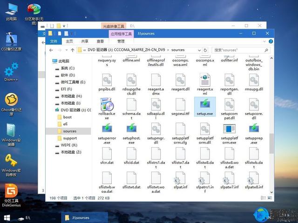Open the 管理 ribbon tab
This screenshot has height=223, width=298.
[x=121, y=41]
